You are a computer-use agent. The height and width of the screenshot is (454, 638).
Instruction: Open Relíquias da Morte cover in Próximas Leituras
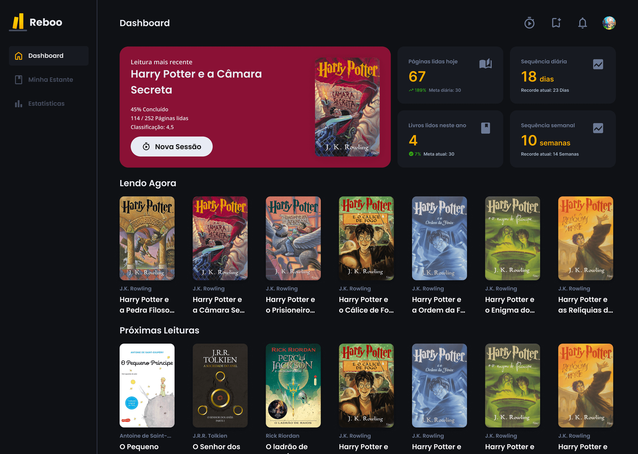click(586, 385)
